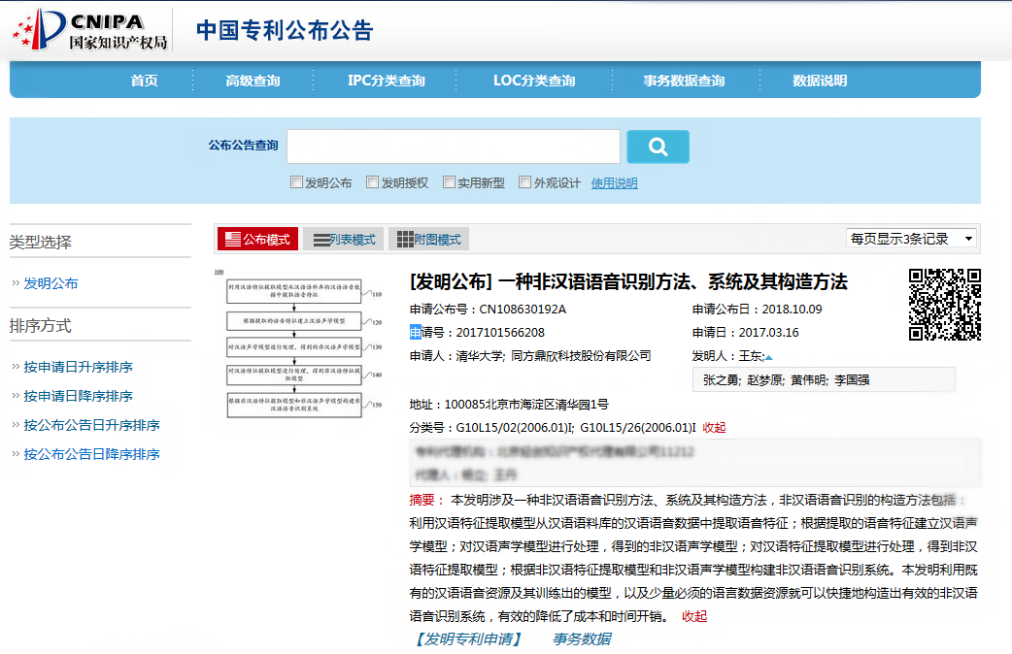Collapse the 分类号 list via 收起
Viewport: 1012px width, 654px height.
(x=714, y=428)
